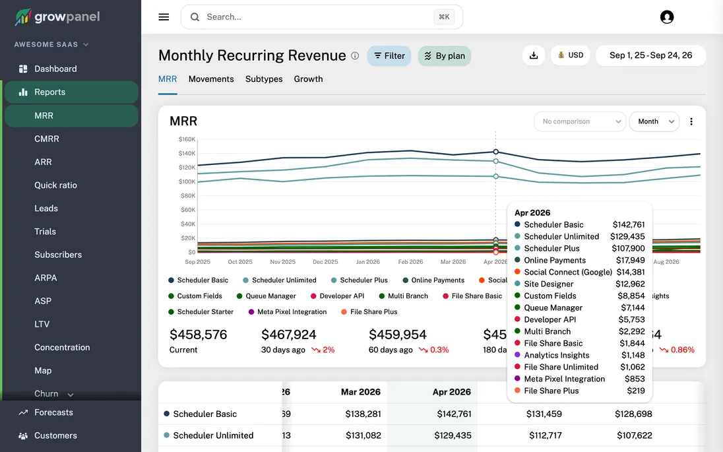723x452 pixels.
Task: Toggle Scheduler Basic series in legend
Action: point(199,280)
